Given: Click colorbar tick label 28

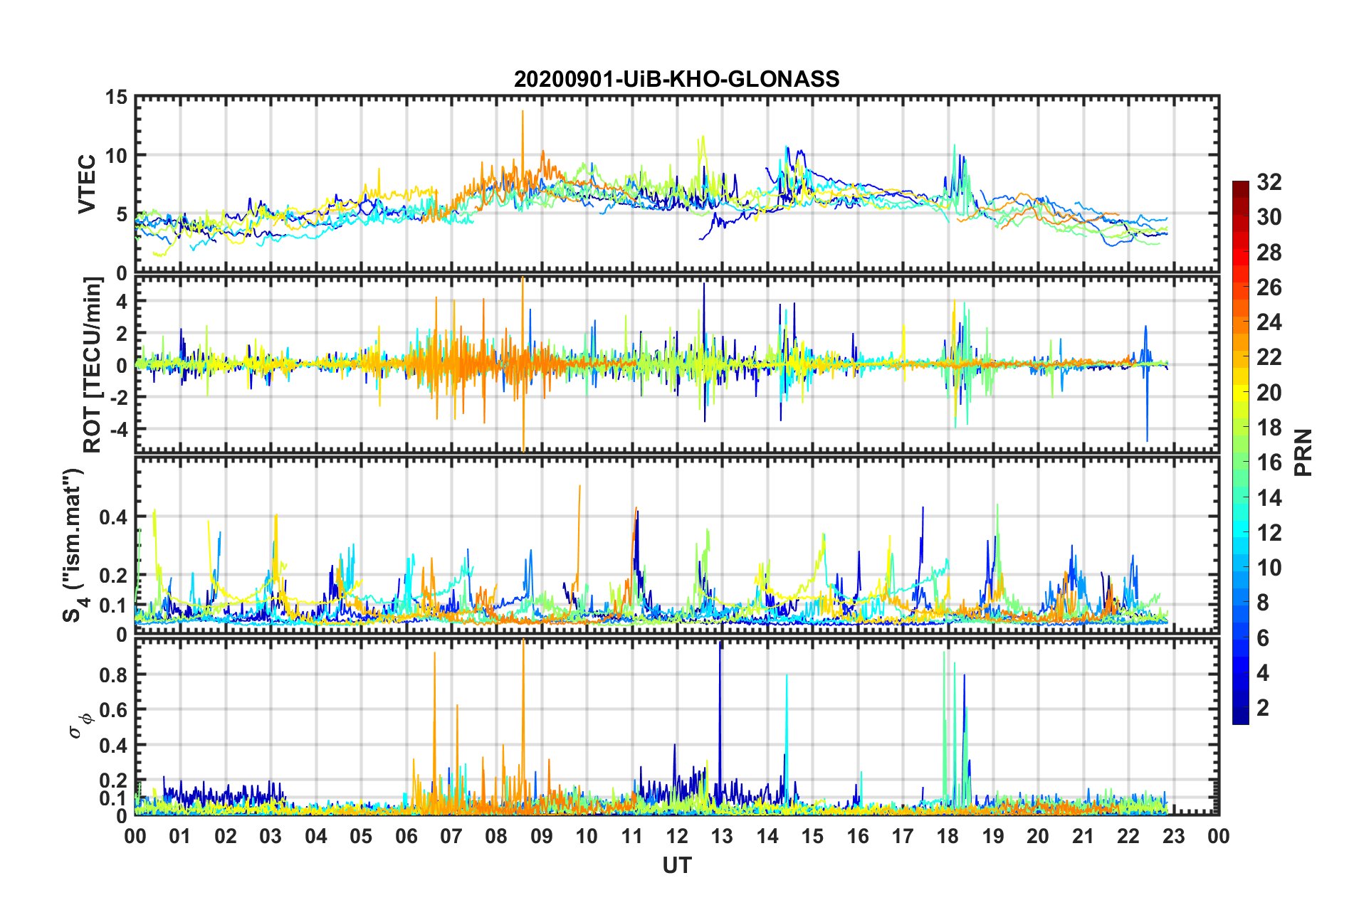Looking at the screenshot, I should point(1269,253).
